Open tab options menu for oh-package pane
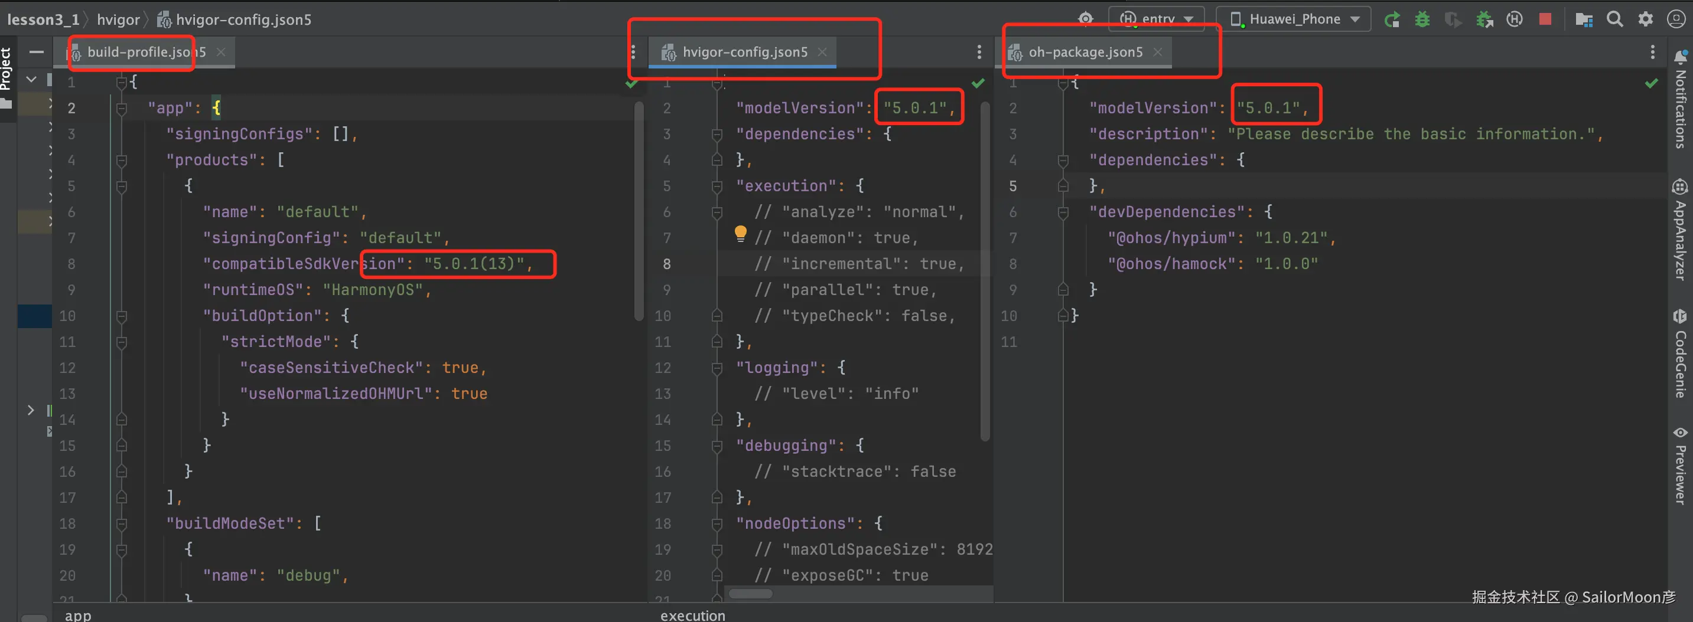Viewport: 1693px width, 622px height. tap(1652, 52)
